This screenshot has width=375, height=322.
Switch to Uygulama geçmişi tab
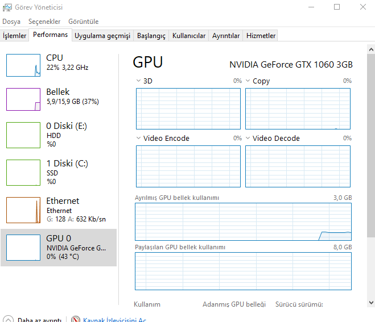click(102, 36)
